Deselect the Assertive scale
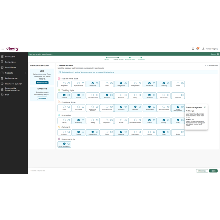Viewport: 220px width, 220px height. point(93,83)
